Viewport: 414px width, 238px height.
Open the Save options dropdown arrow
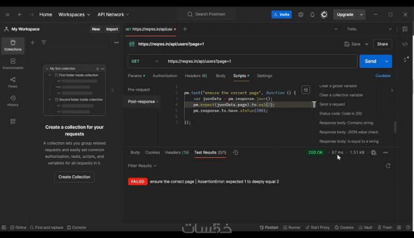click(367, 44)
